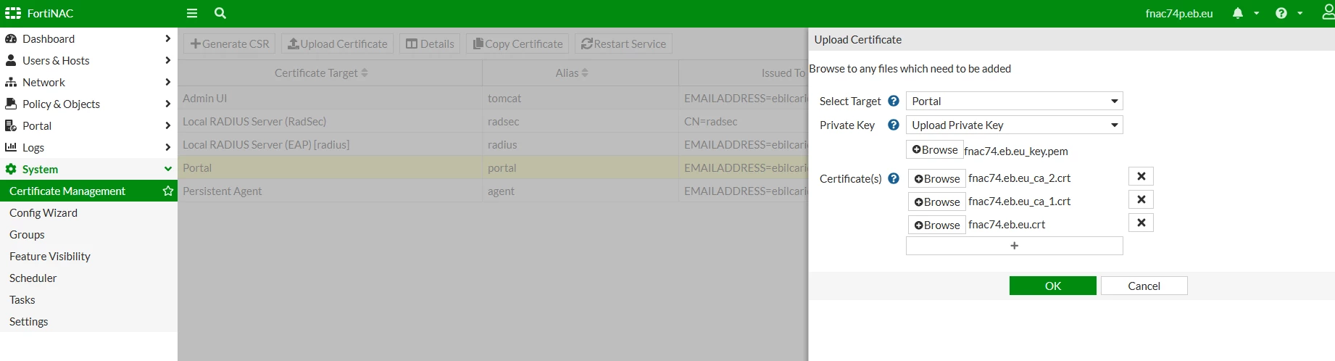Click Copy Certificate toolbar button
The width and height of the screenshot is (1335, 361).
pos(517,43)
